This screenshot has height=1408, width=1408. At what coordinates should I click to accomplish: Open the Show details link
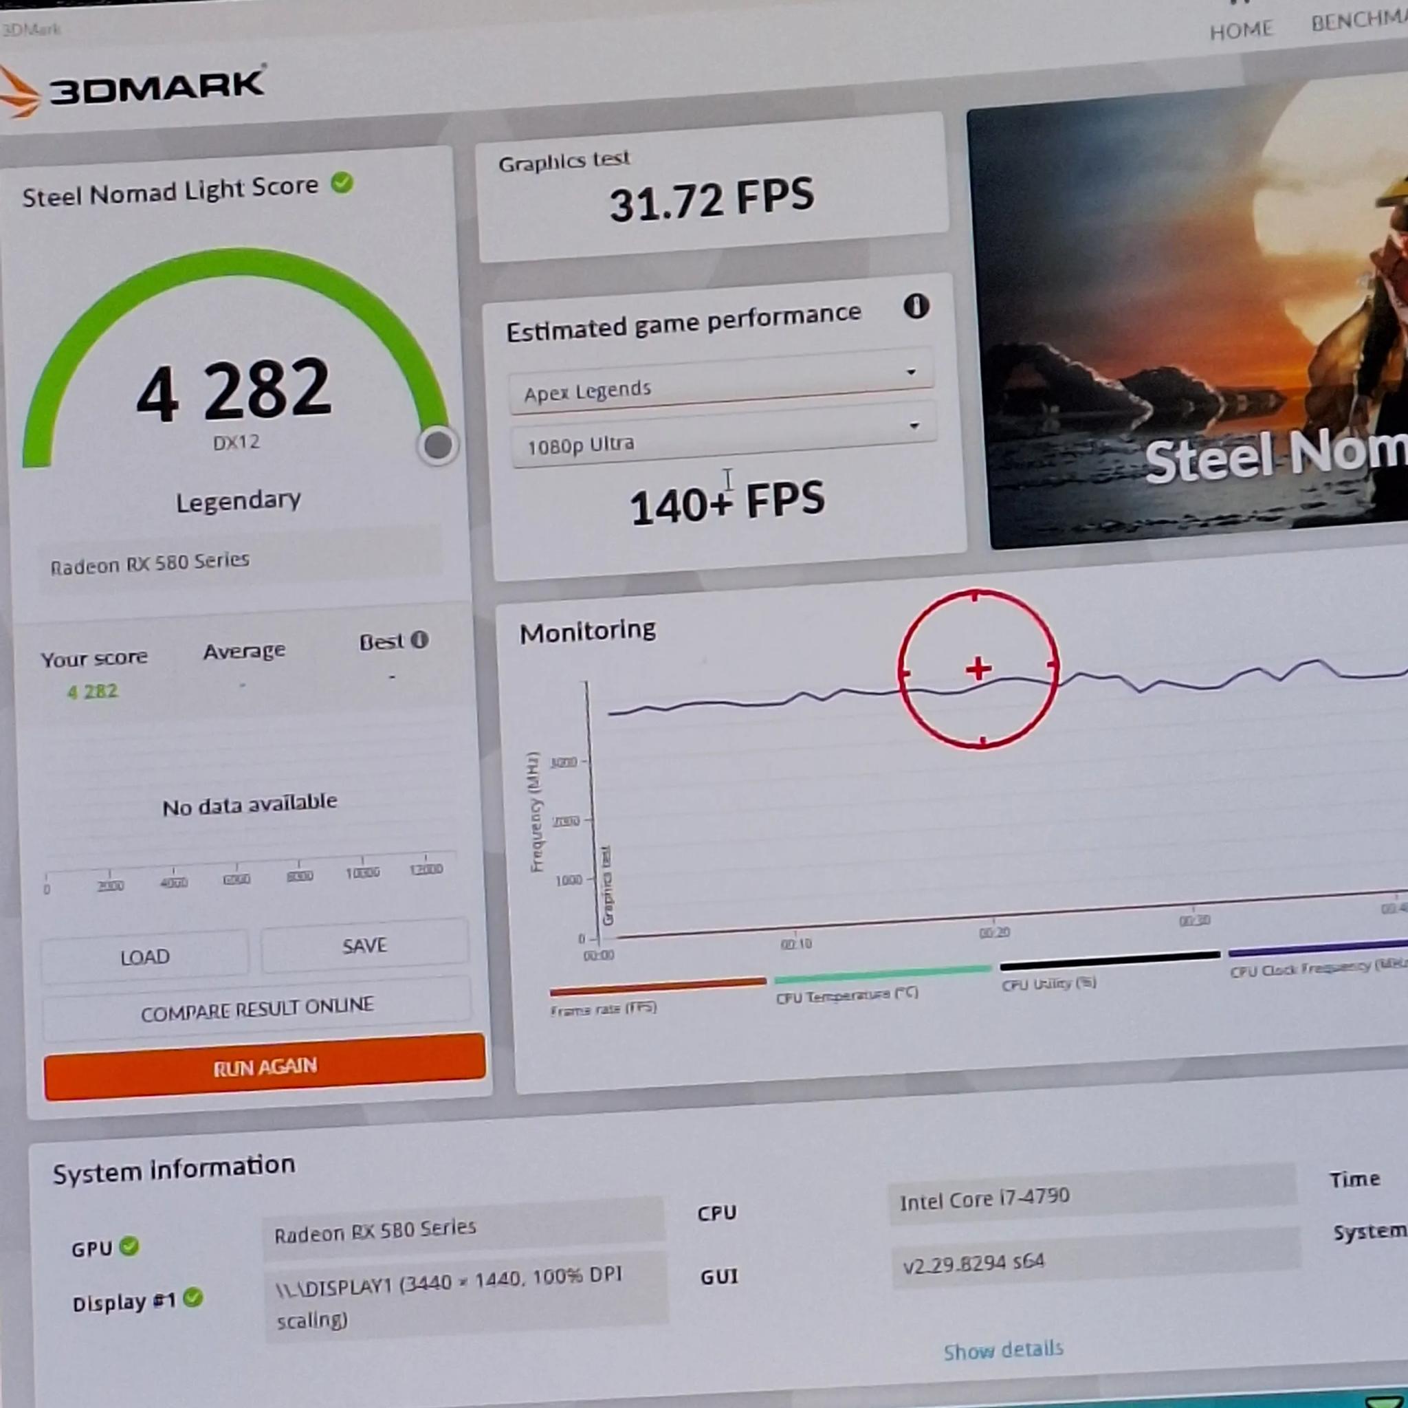1003,1350
